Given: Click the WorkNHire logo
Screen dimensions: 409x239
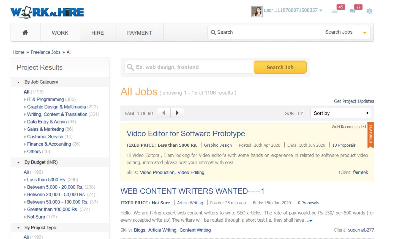Looking at the screenshot, I should [47, 12].
